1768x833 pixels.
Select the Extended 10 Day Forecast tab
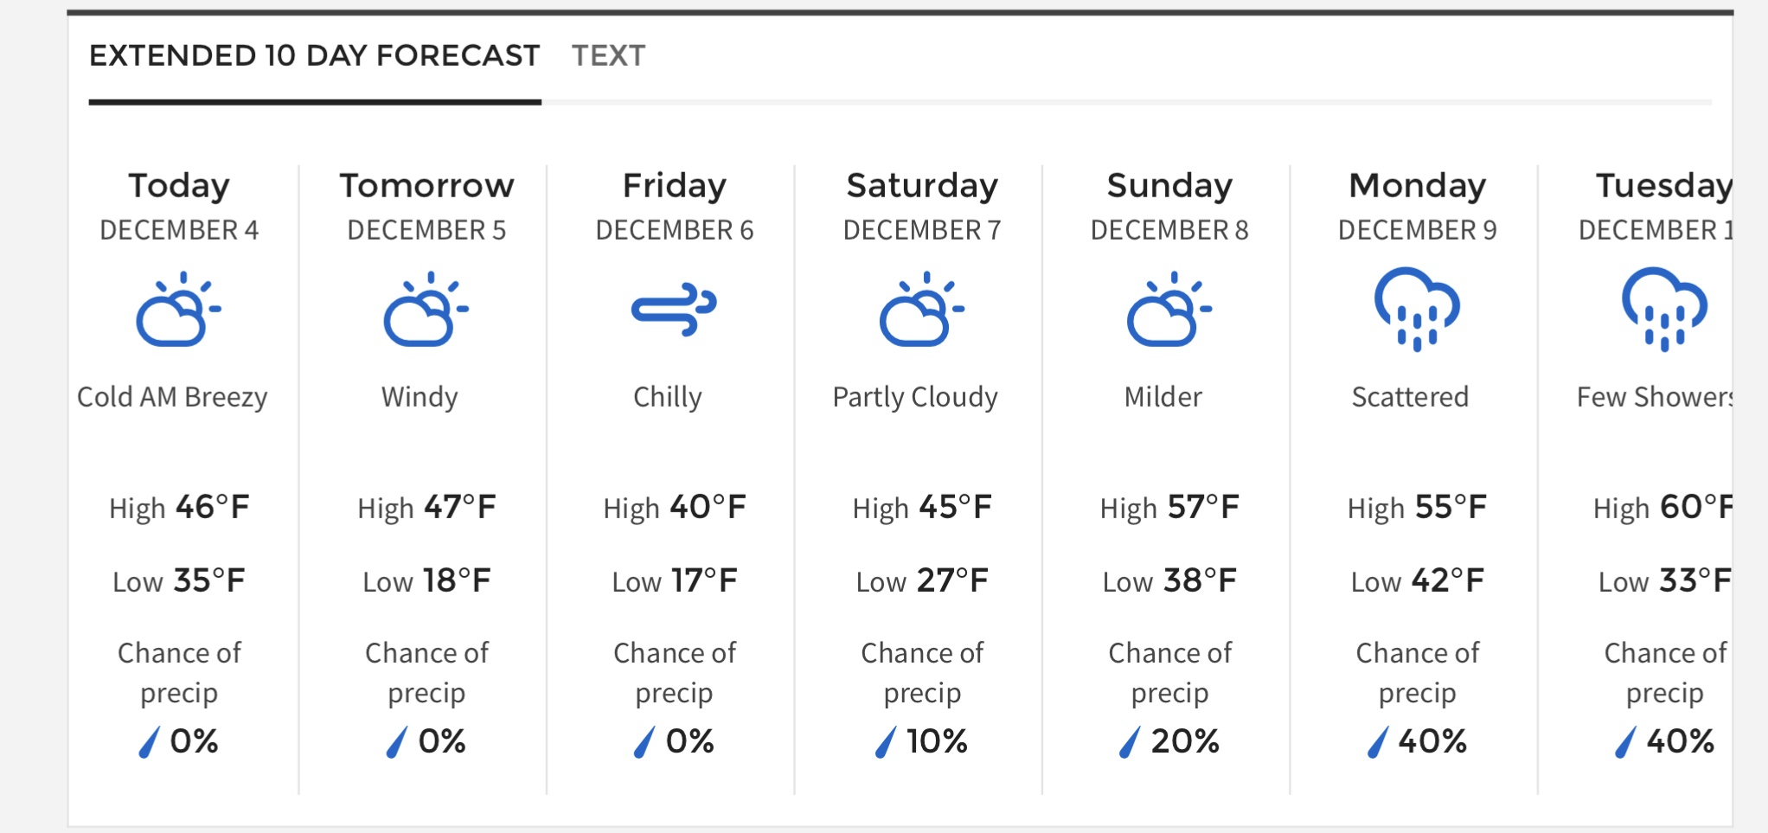(315, 56)
